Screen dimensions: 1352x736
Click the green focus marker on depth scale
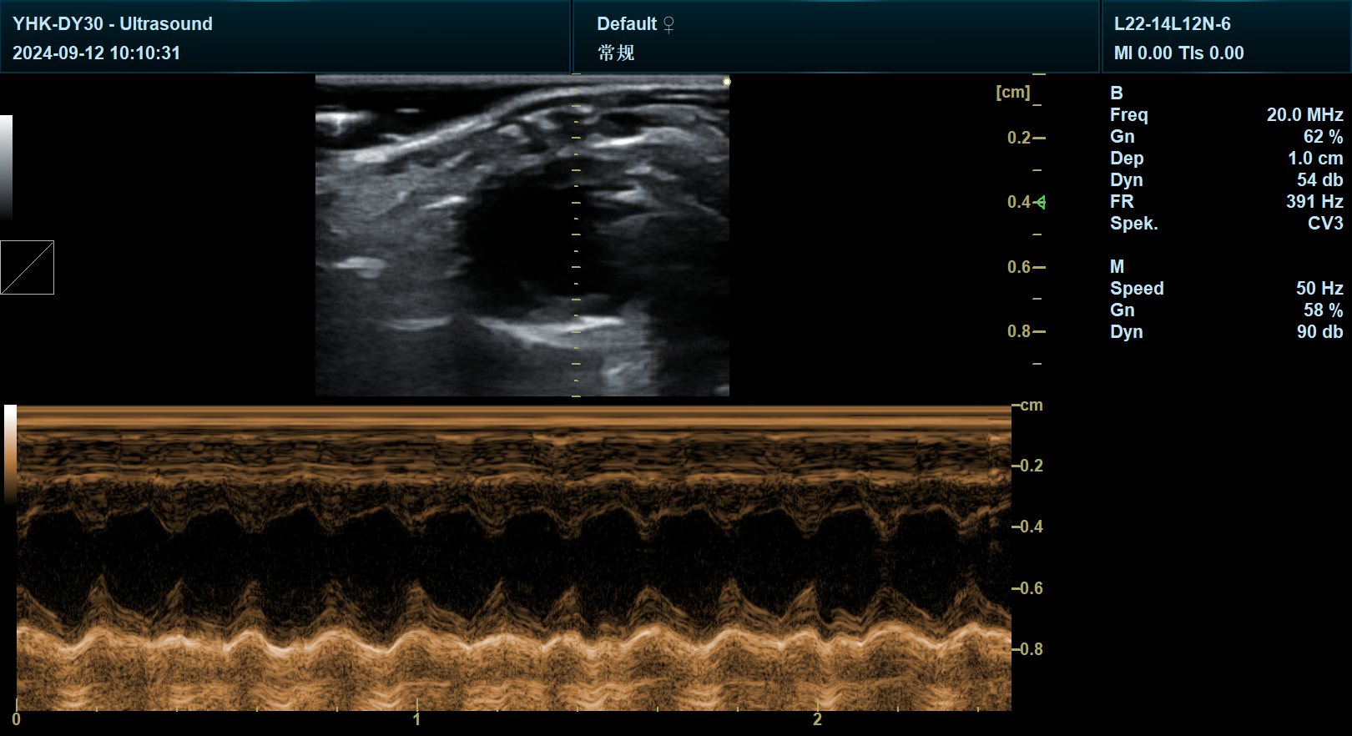tap(1040, 202)
